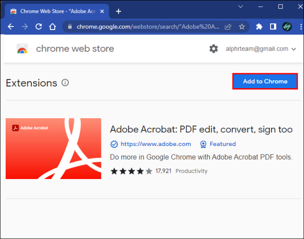Expand the alphrteam@gmail.com account dropdown
304x239 pixels.
coord(261,49)
